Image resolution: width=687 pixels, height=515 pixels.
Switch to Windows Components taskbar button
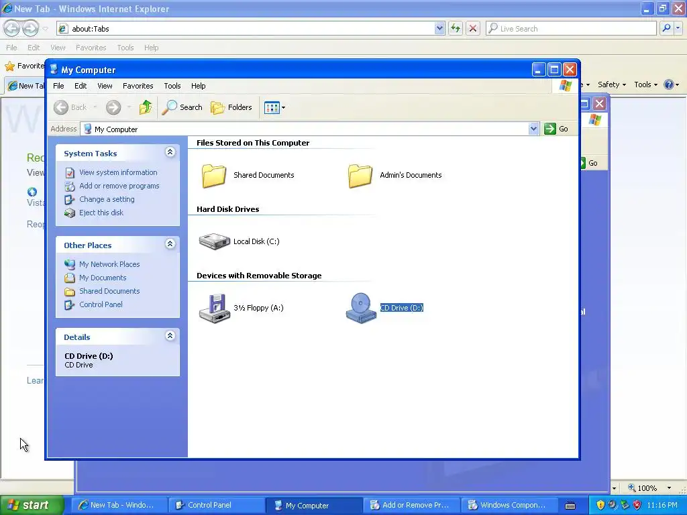pos(509,505)
